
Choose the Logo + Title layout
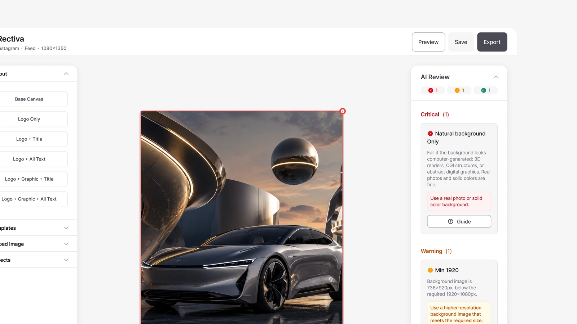point(29,139)
